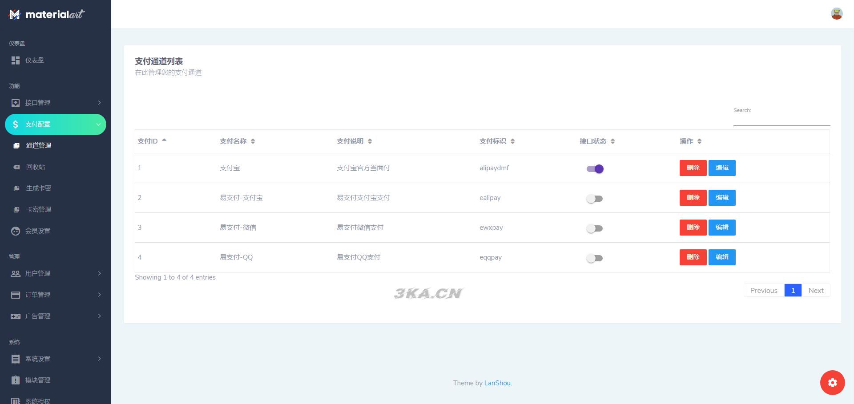Click the dashboard grid icon
Image resolution: width=854 pixels, height=404 pixels.
click(16, 60)
